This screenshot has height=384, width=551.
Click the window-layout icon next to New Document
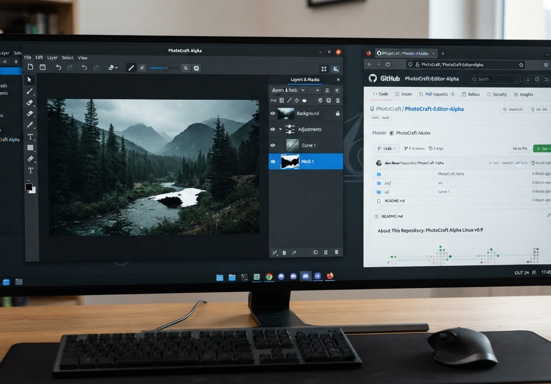point(43,67)
